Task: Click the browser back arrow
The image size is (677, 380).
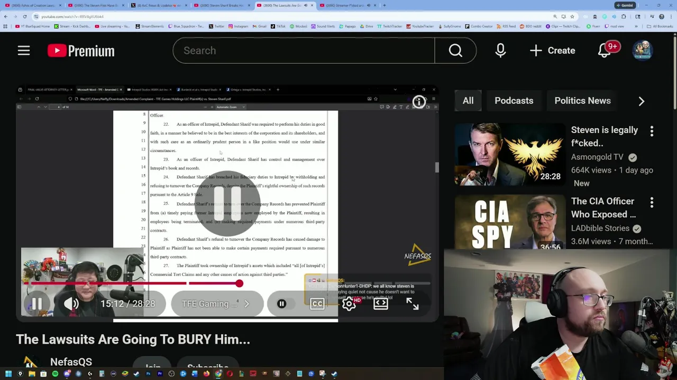Action: pyautogui.click(x=5, y=16)
